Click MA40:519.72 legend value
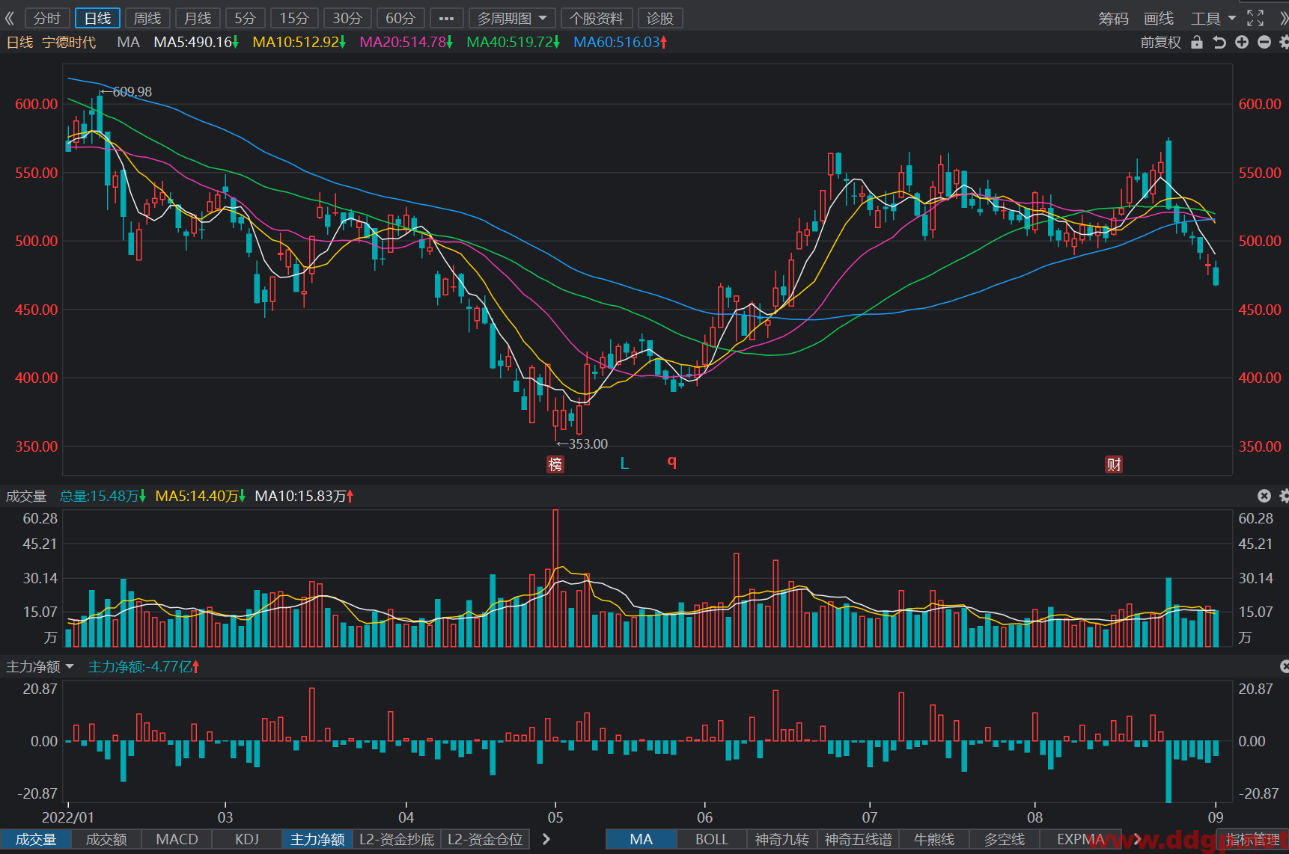 tap(514, 43)
